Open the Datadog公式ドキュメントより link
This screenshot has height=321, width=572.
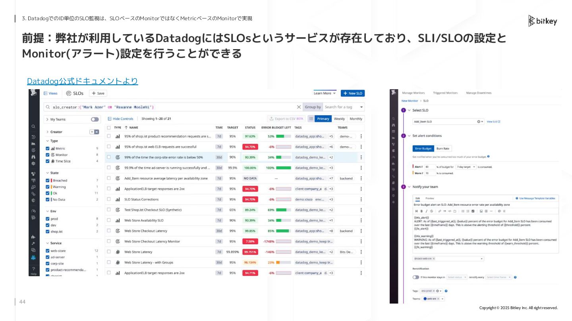point(82,81)
